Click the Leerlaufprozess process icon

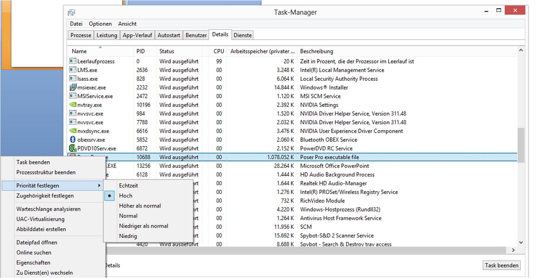[x=73, y=61]
